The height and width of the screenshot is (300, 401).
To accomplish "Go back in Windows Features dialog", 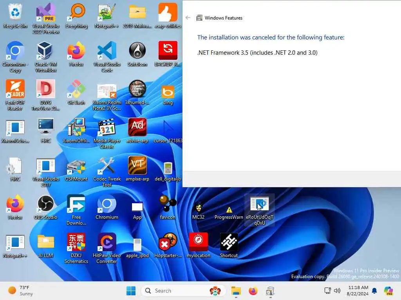I will pos(188,18).
